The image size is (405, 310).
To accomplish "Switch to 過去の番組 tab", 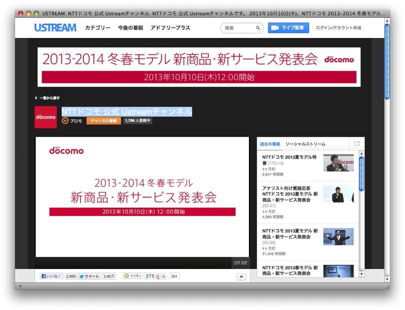I will [270, 144].
